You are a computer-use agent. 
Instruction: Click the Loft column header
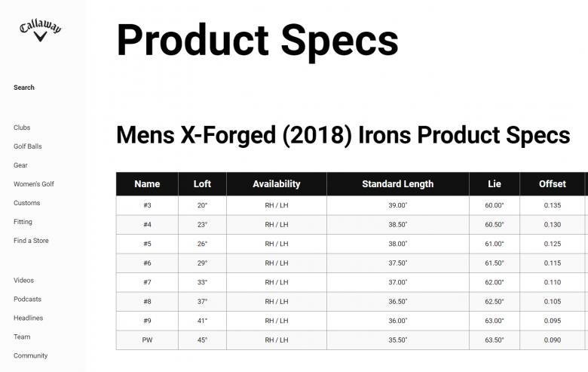[202, 184]
